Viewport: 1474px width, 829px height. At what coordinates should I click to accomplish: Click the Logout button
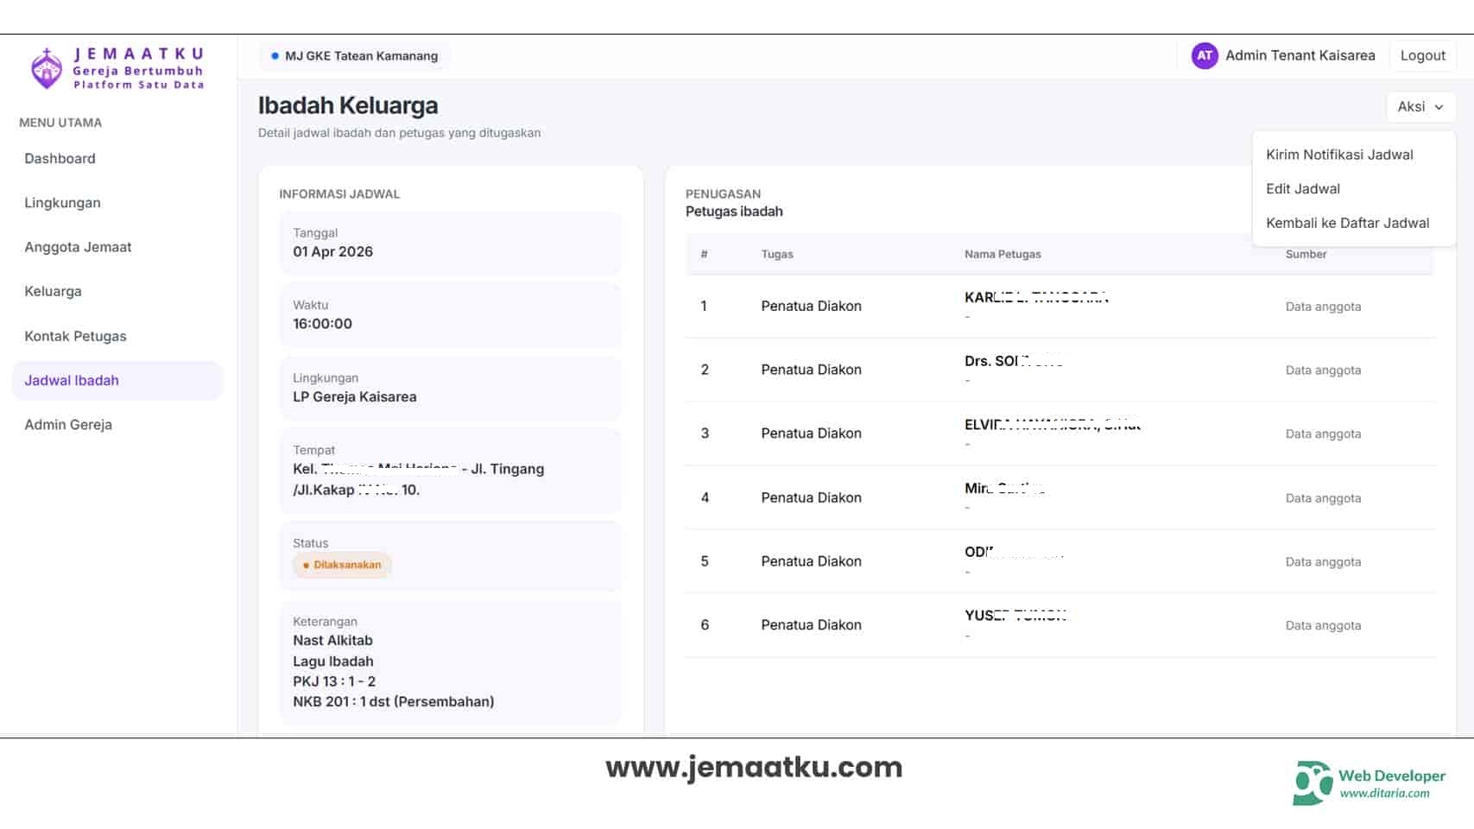[x=1422, y=55]
